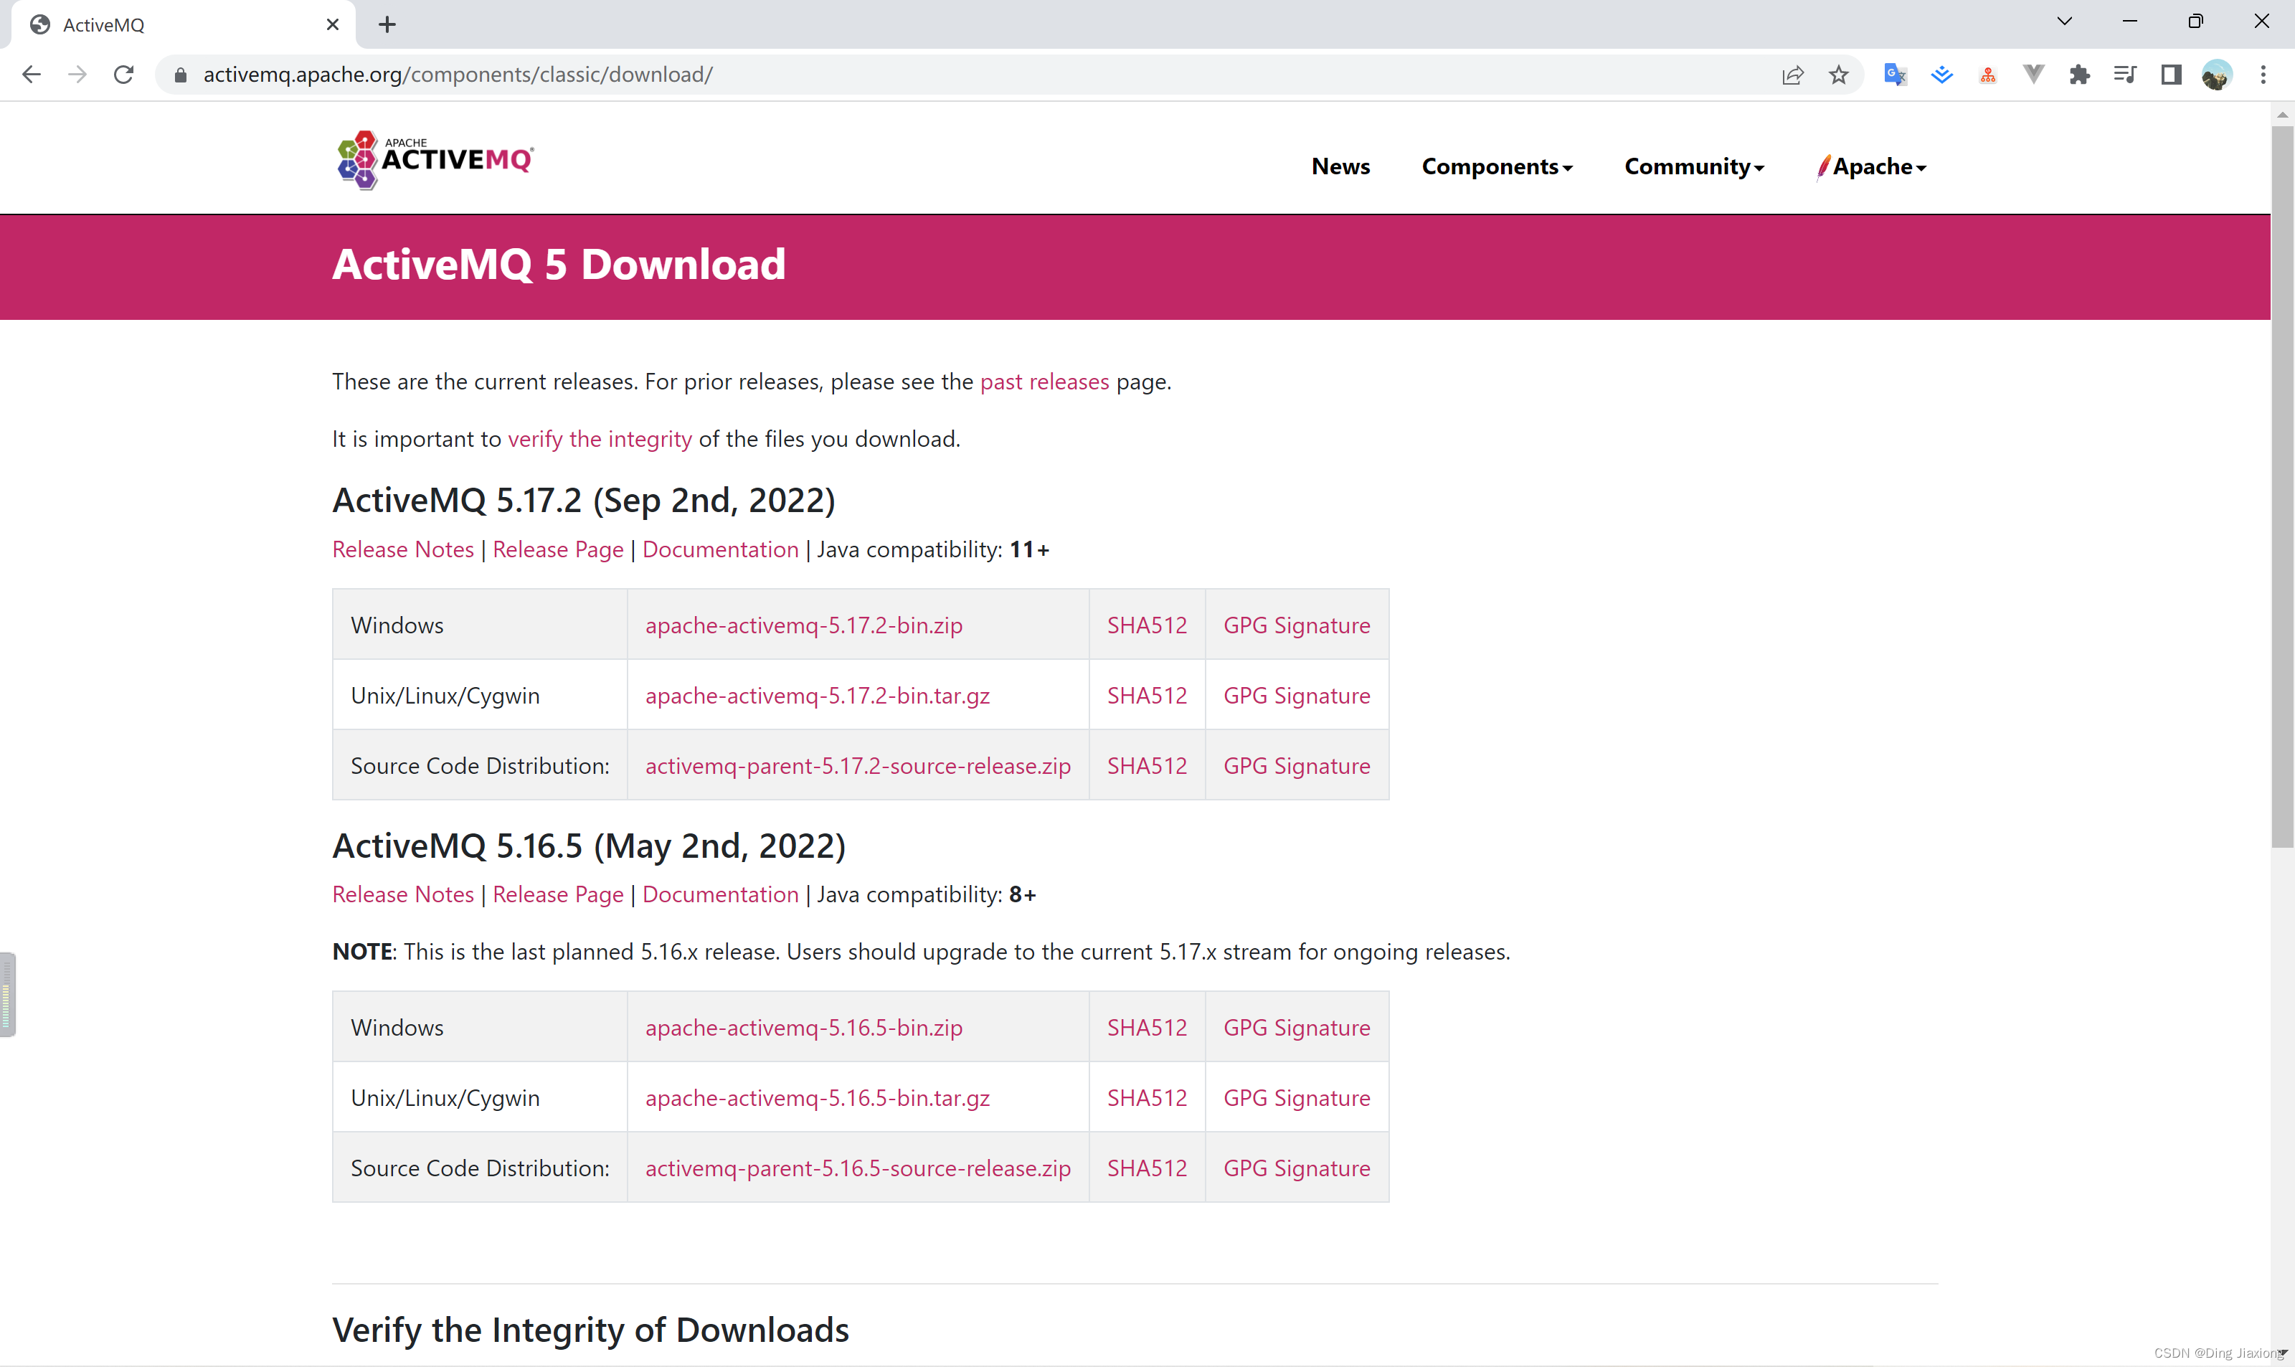Open the media control playlist icon

tap(2126, 75)
